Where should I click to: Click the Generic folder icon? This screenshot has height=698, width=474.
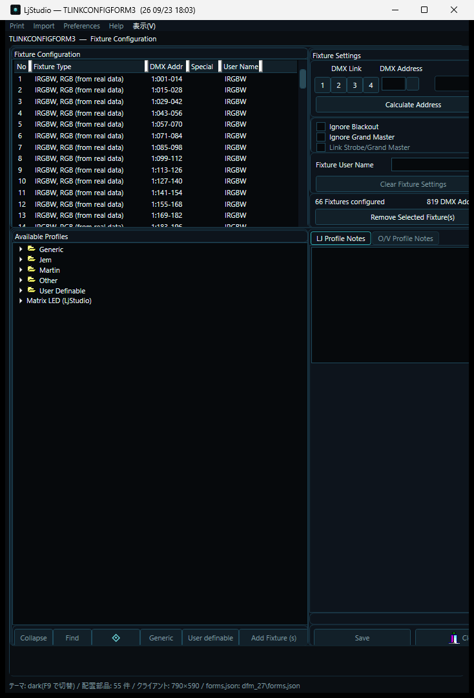(32, 249)
